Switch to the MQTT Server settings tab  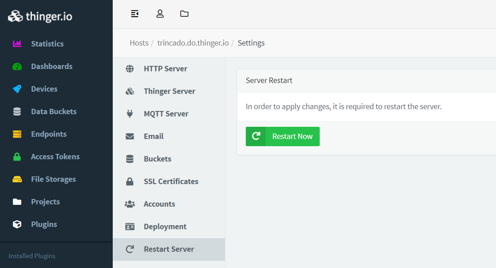tap(165, 114)
